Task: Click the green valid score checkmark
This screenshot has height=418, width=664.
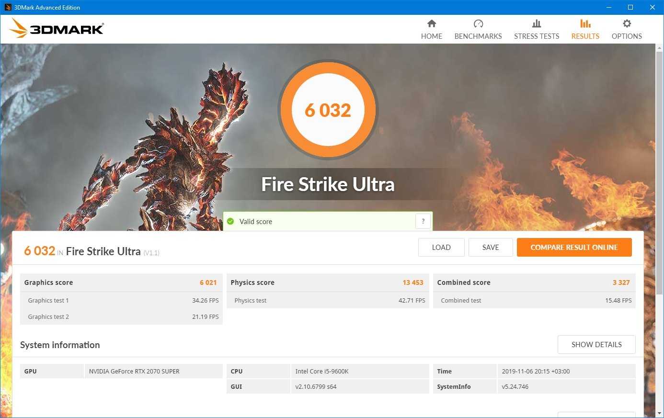Action: coord(230,221)
